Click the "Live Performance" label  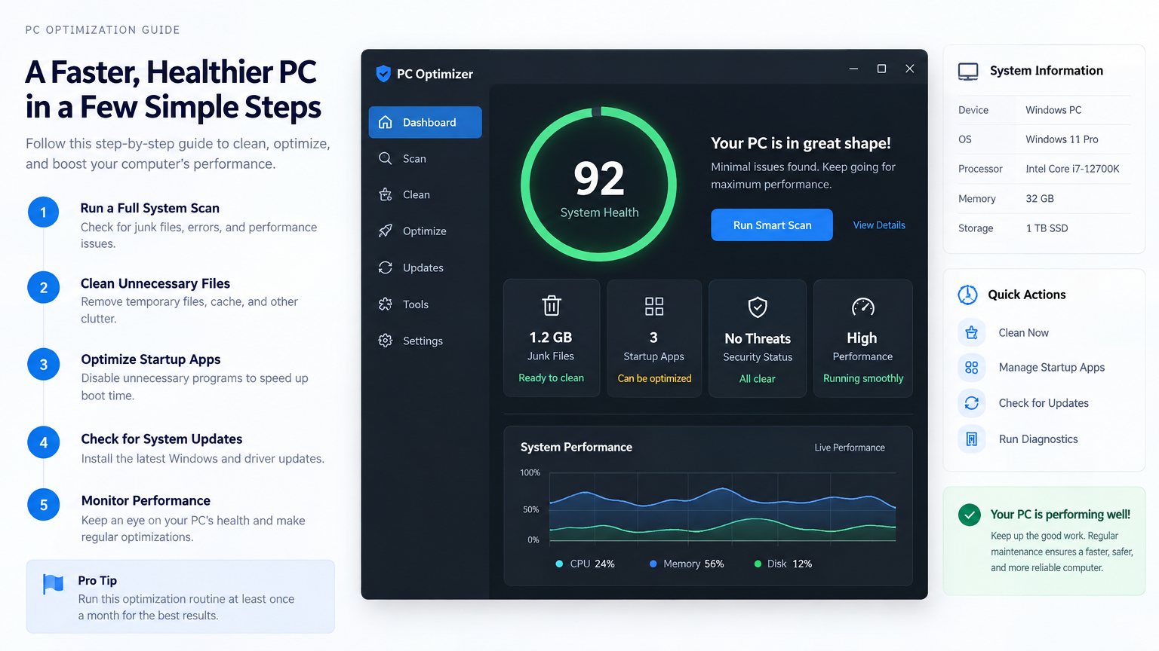click(850, 448)
